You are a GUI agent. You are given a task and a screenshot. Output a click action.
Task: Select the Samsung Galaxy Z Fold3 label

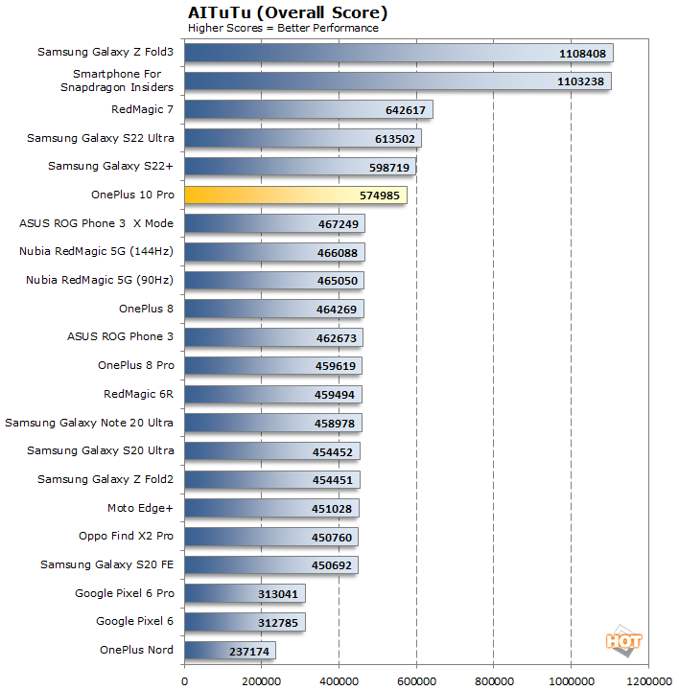[x=105, y=52]
